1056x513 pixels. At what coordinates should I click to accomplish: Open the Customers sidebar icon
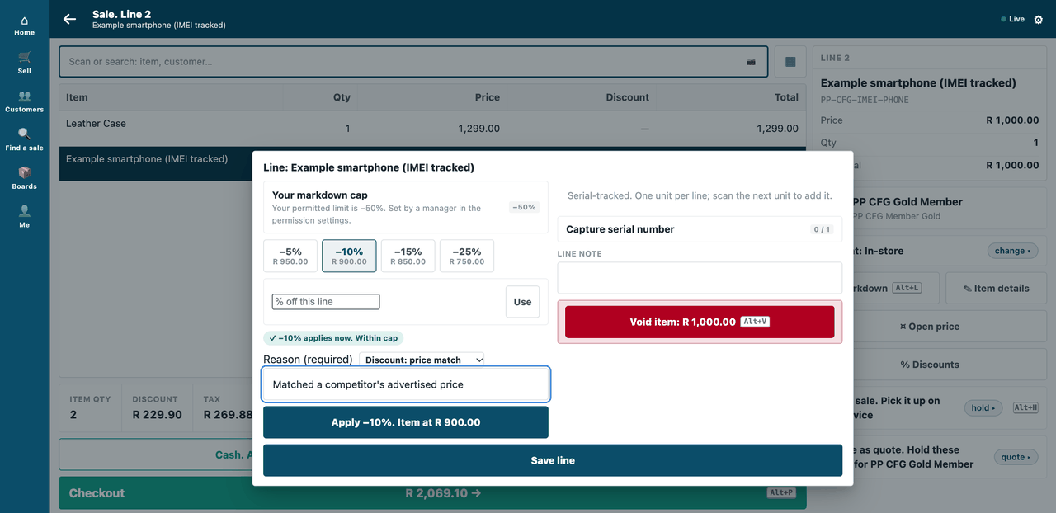[x=25, y=96]
